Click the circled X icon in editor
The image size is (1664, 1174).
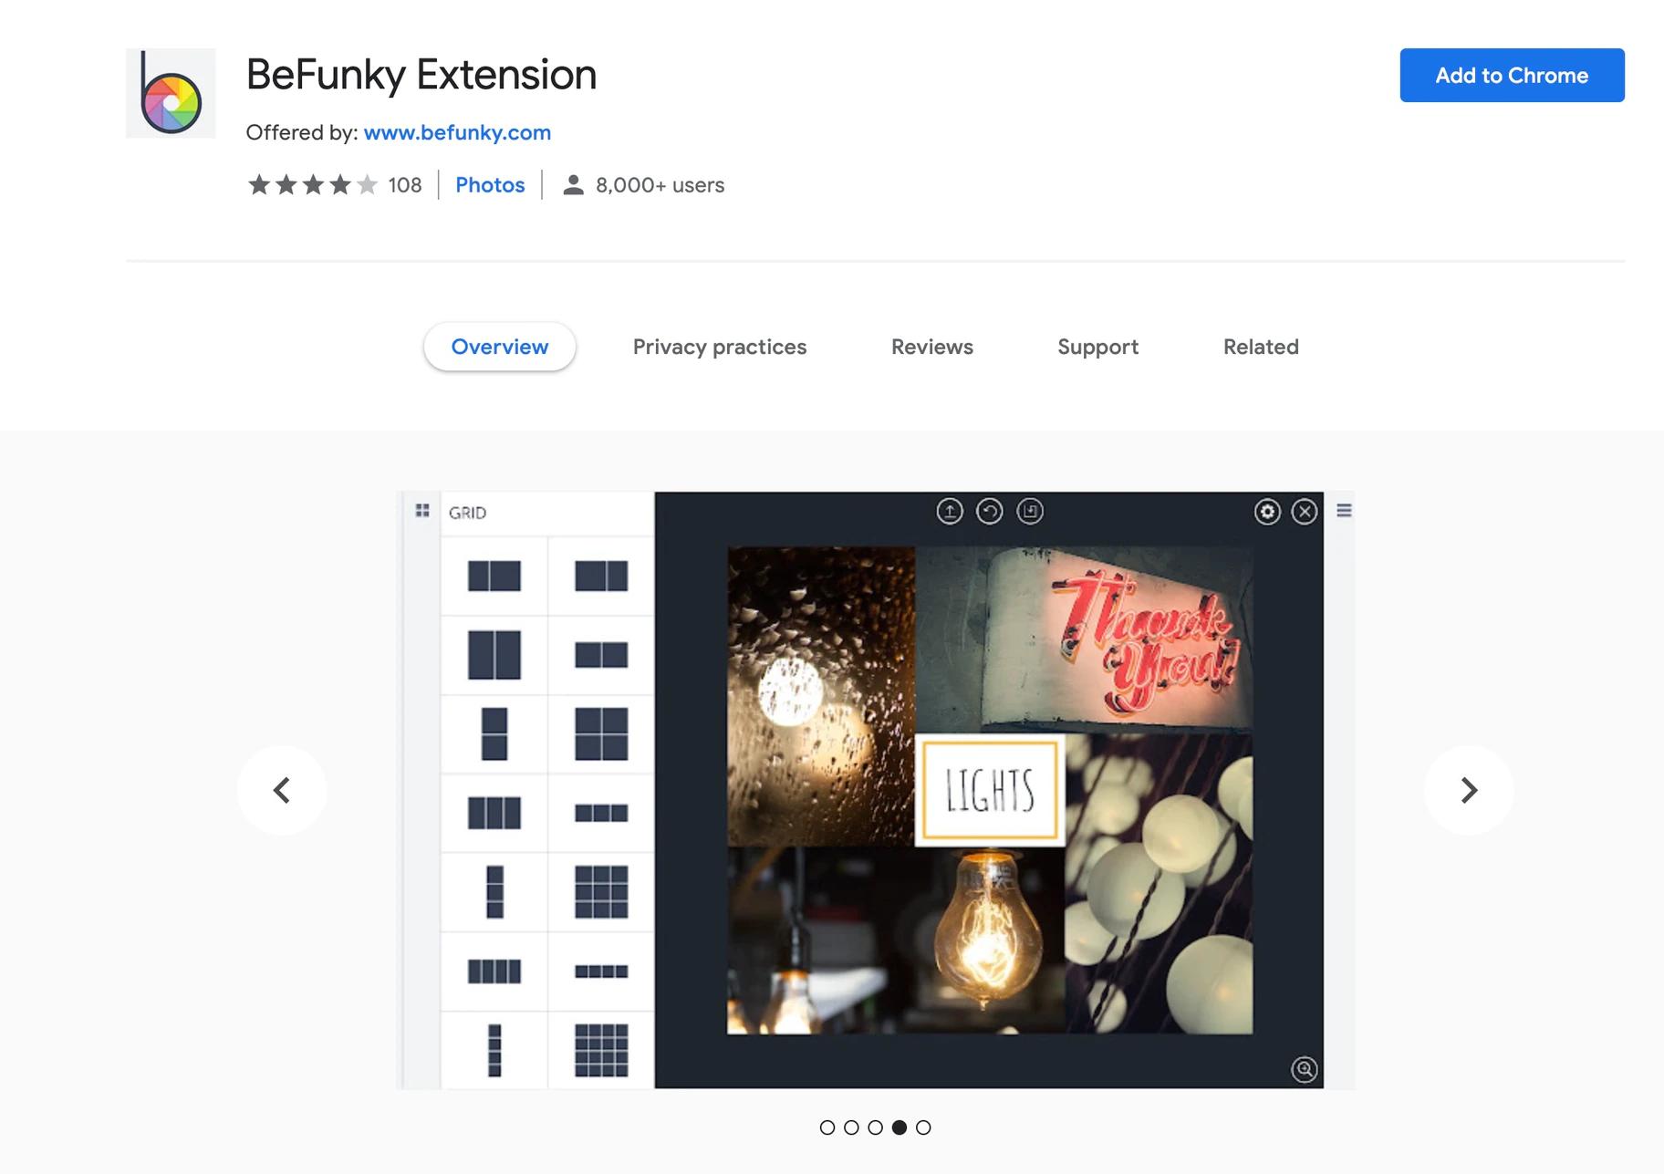point(1305,512)
